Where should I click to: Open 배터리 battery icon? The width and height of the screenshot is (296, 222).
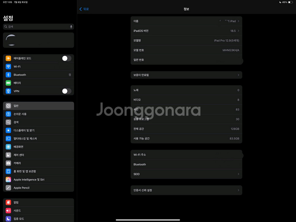pos(8,83)
